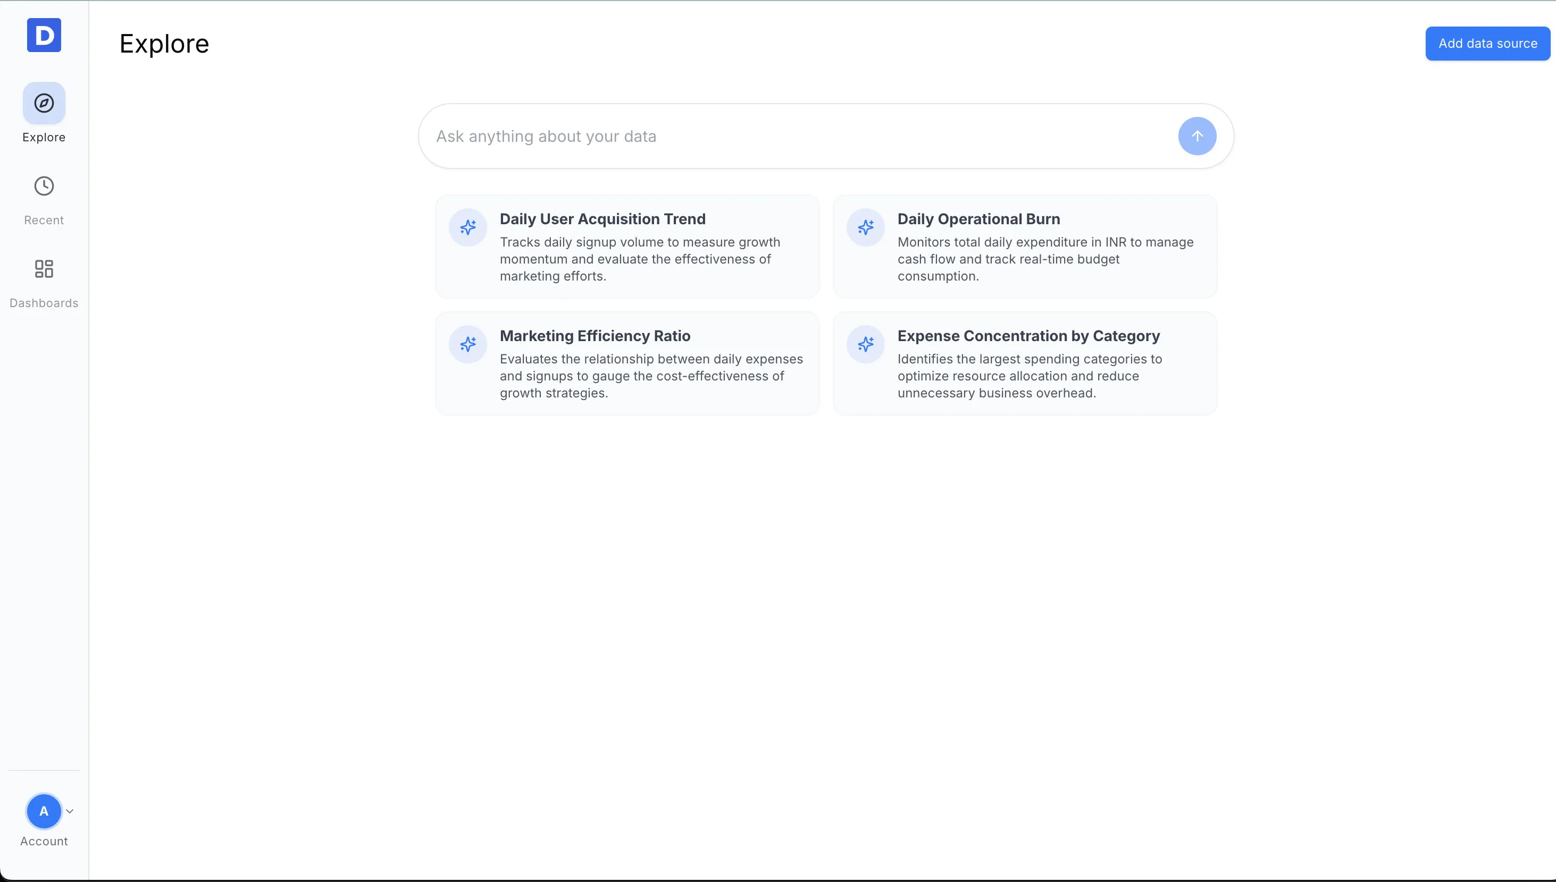Click Add data source
This screenshot has width=1556, height=882.
click(x=1487, y=43)
